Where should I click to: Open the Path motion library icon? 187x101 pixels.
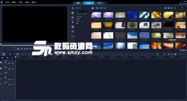click(73, 36)
